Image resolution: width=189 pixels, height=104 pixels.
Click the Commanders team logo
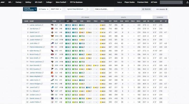(x=52, y=36)
